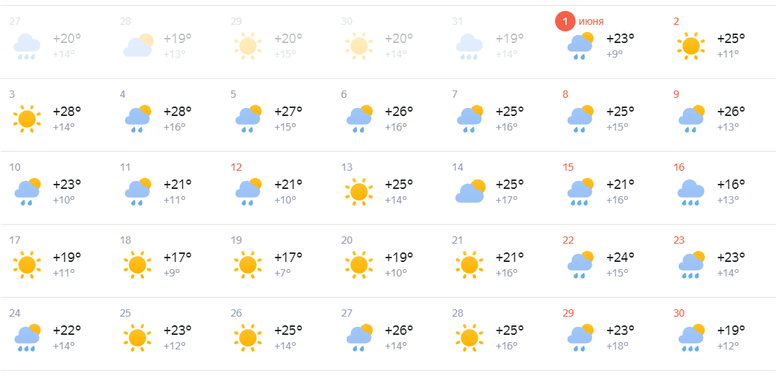
Task: Click the июня month label
Action: click(592, 21)
